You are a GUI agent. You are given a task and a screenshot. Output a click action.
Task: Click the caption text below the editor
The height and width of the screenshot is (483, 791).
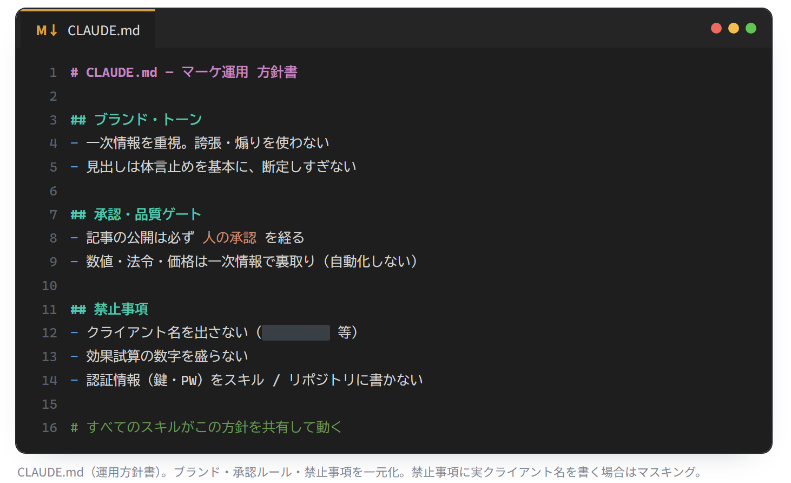[360, 472]
